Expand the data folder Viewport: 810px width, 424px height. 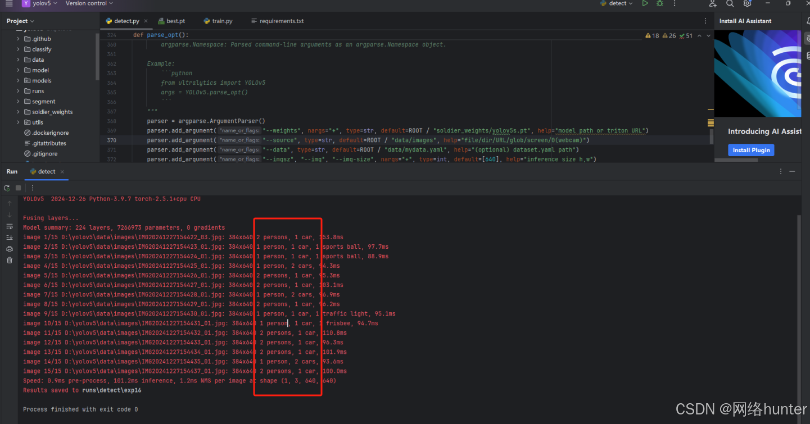19,60
